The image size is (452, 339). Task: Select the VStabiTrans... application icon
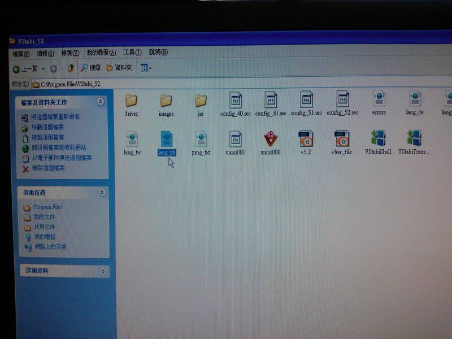pos(414,139)
